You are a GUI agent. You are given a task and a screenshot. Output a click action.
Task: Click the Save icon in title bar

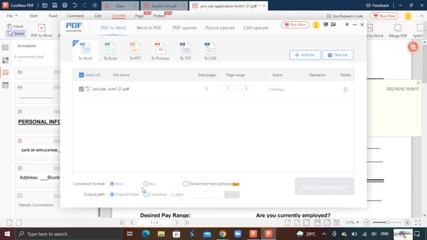coord(55,5)
